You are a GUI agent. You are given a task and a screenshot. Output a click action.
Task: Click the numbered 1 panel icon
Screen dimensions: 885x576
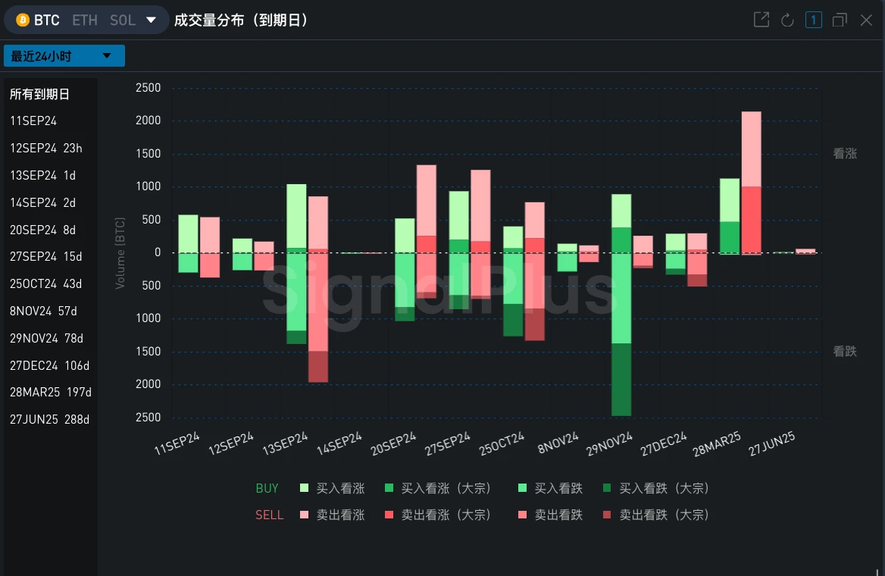pyautogui.click(x=813, y=20)
